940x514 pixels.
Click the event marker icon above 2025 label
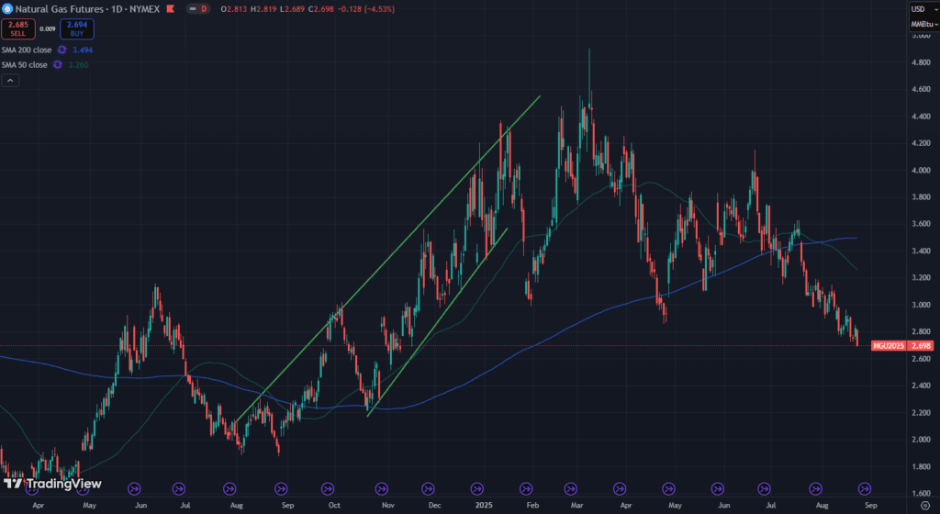[x=481, y=489]
